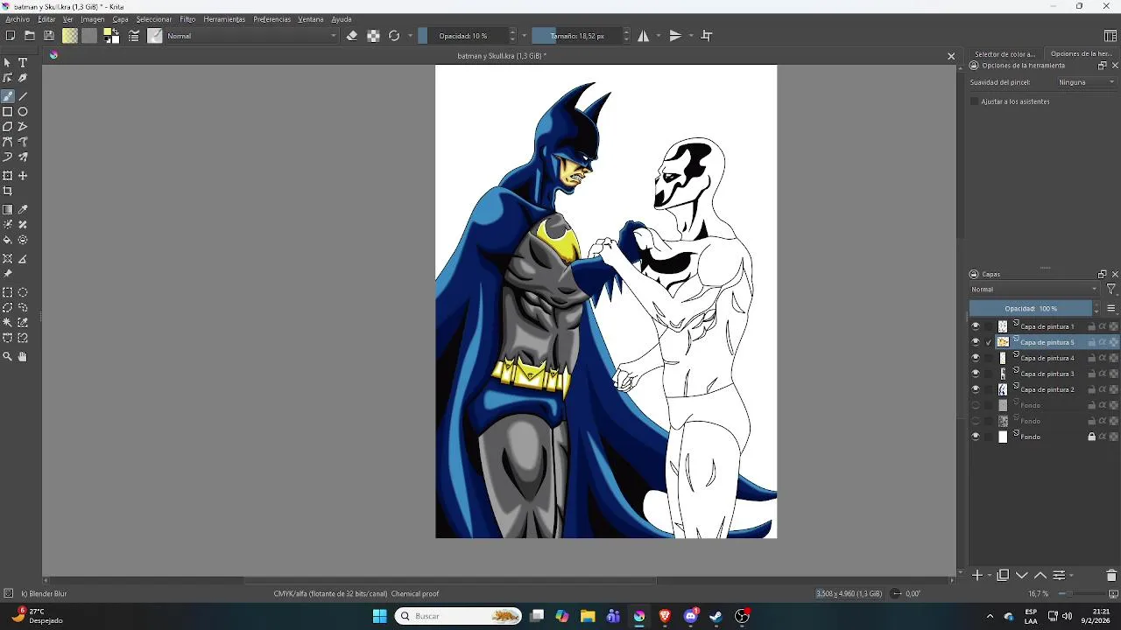Viewport: 1121px width, 630px height.
Task: Unlock the bottom Fondo layer
Action: (1091, 437)
